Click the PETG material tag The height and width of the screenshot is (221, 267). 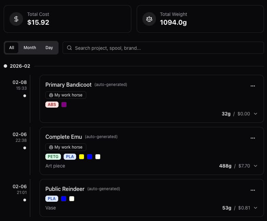tap(53, 157)
